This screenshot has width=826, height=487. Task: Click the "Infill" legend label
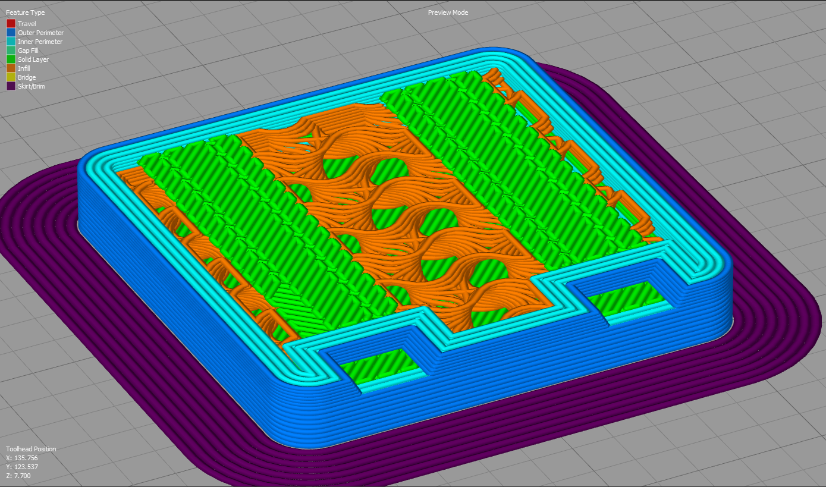24,68
